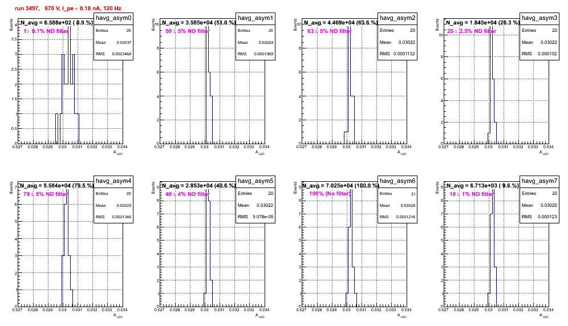Select the havg_asym2 stats box title

pyautogui.click(x=397, y=18)
